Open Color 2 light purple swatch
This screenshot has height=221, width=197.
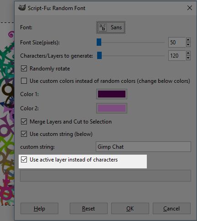click(x=112, y=108)
